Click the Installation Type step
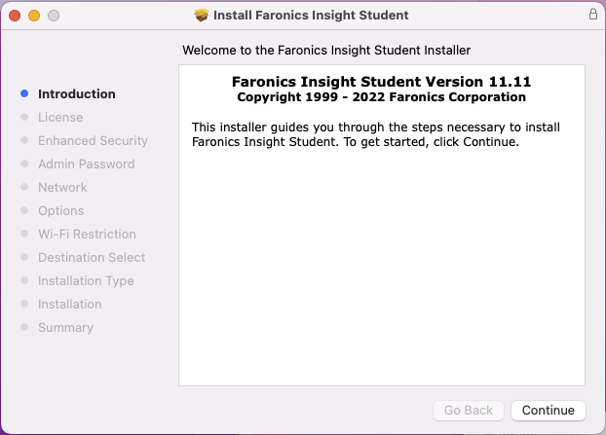This screenshot has width=606, height=435. coord(86,281)
